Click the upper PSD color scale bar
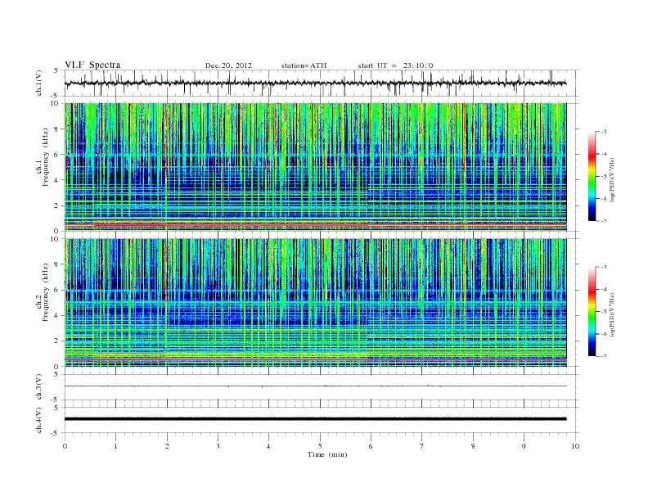 592,177
